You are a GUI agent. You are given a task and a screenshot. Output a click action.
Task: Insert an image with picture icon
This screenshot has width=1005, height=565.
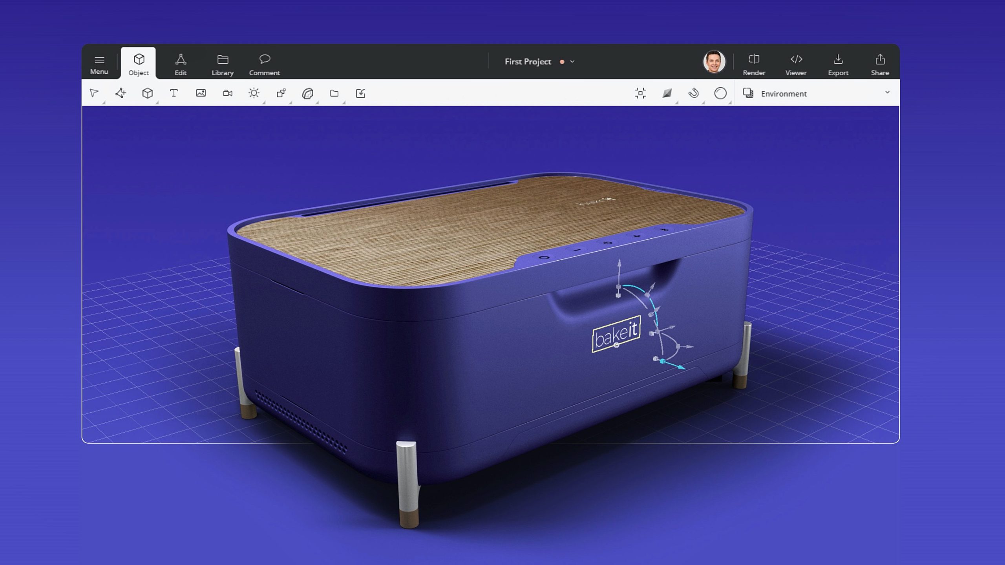pyautogui.click(x=201, y=93)
